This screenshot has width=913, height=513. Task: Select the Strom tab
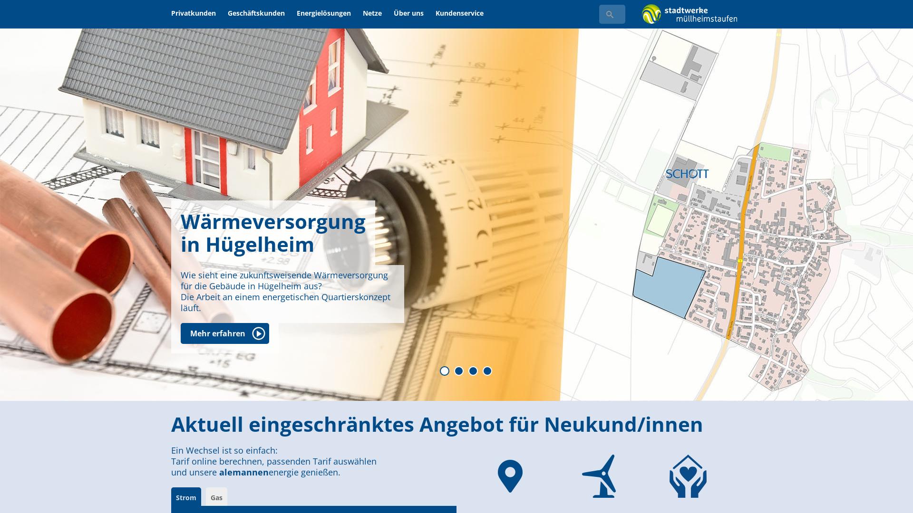(x=185, y=497)
